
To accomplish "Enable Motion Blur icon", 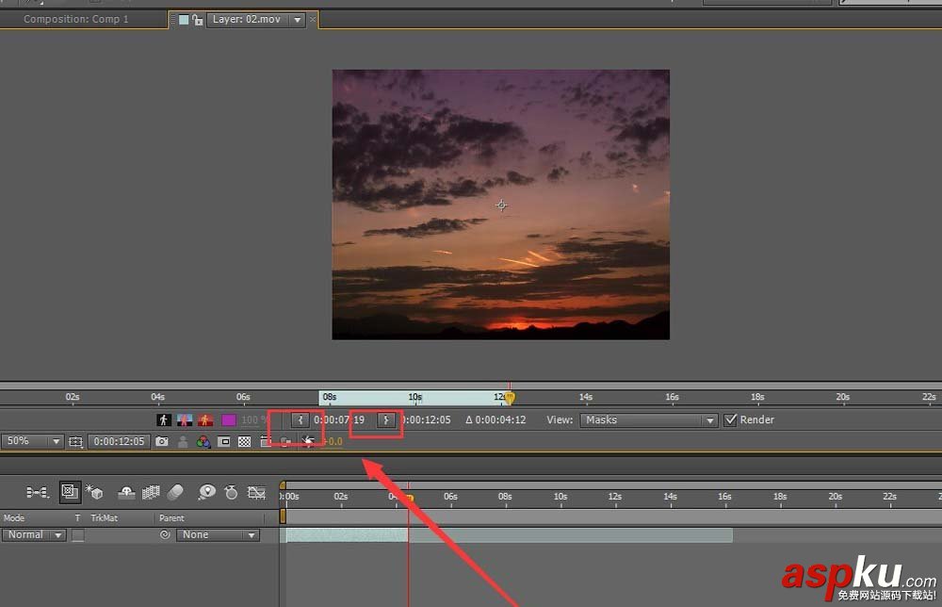I will (x=175, y=492).
